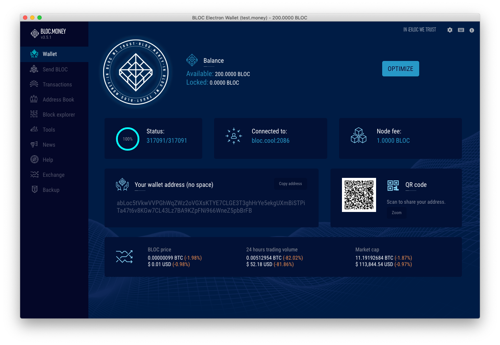Click the info icon at top right

point(472,30)
